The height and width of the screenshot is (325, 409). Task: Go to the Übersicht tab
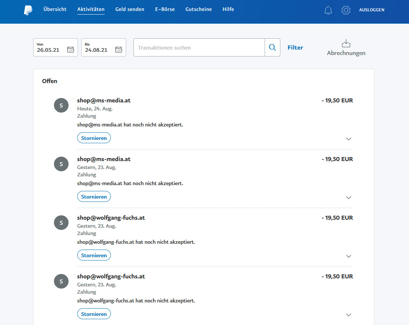coord(55,9)
